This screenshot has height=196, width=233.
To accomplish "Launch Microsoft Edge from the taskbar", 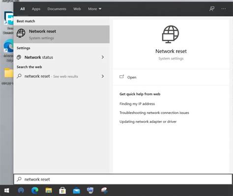I will click(x=35, y=191).
